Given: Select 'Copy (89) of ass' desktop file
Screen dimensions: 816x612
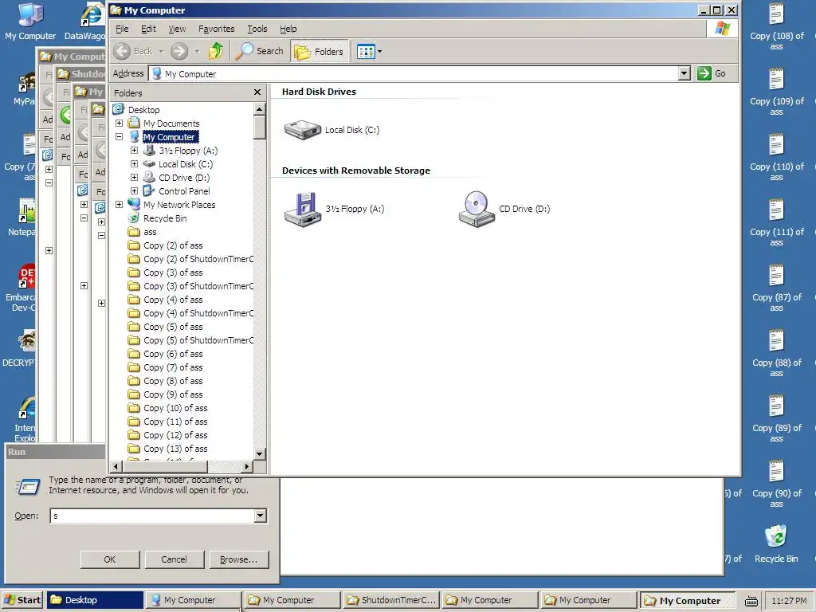Looking at the screenshot, I should click(776, 419).
